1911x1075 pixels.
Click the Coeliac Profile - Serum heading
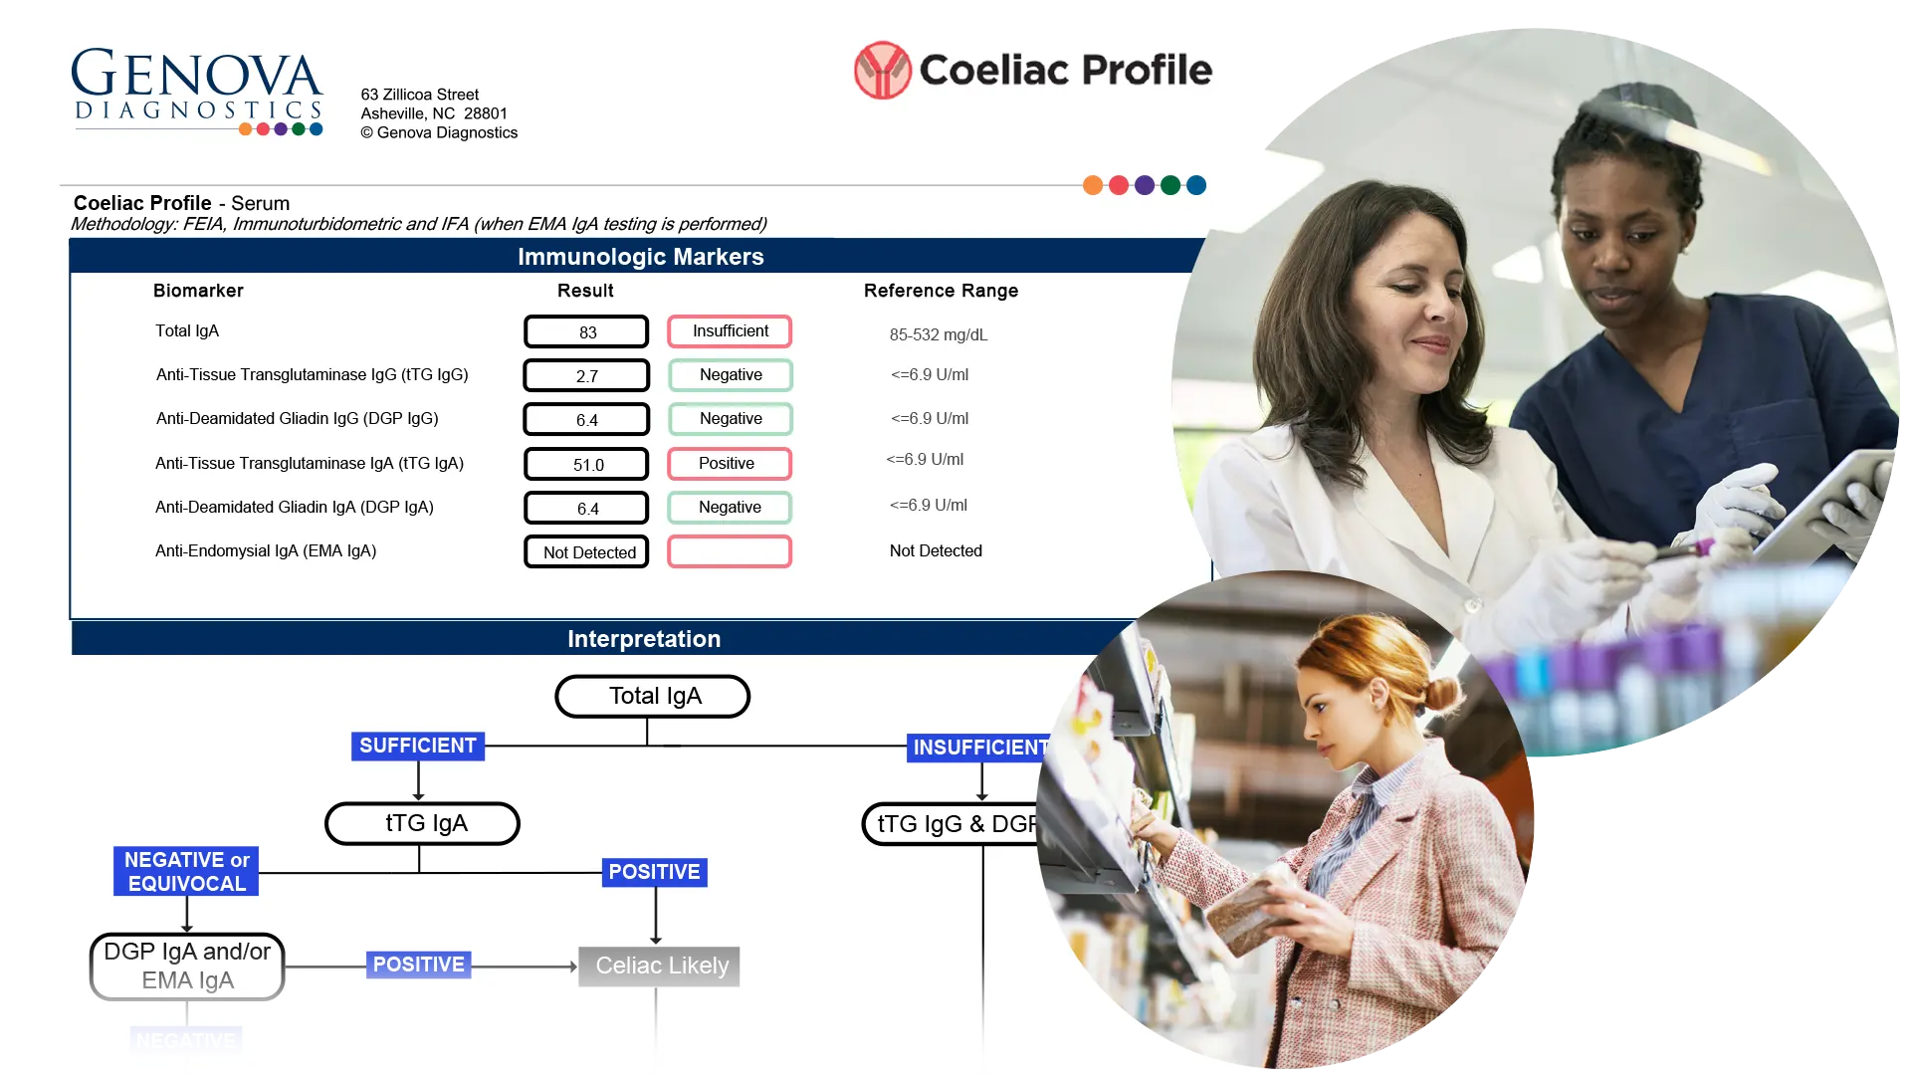(182, 203)
